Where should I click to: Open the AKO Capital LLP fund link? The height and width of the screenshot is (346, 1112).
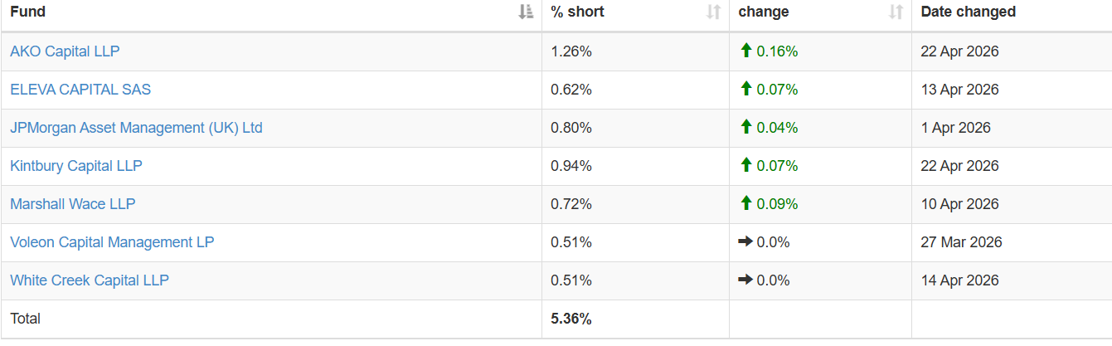coord(65,51)
